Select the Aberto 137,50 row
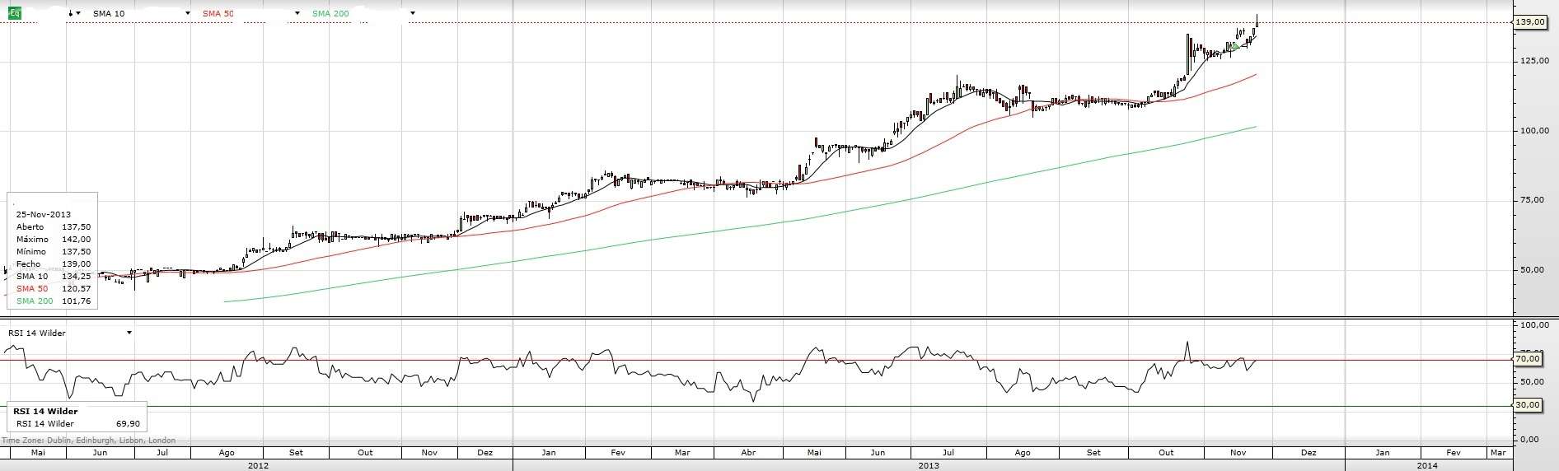This screenshot has width=1559, height=471. pyautogui.click(x=54, y=226)
